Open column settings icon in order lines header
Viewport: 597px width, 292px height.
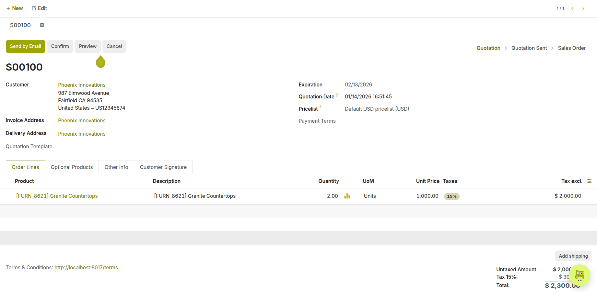tap(589, 181)
